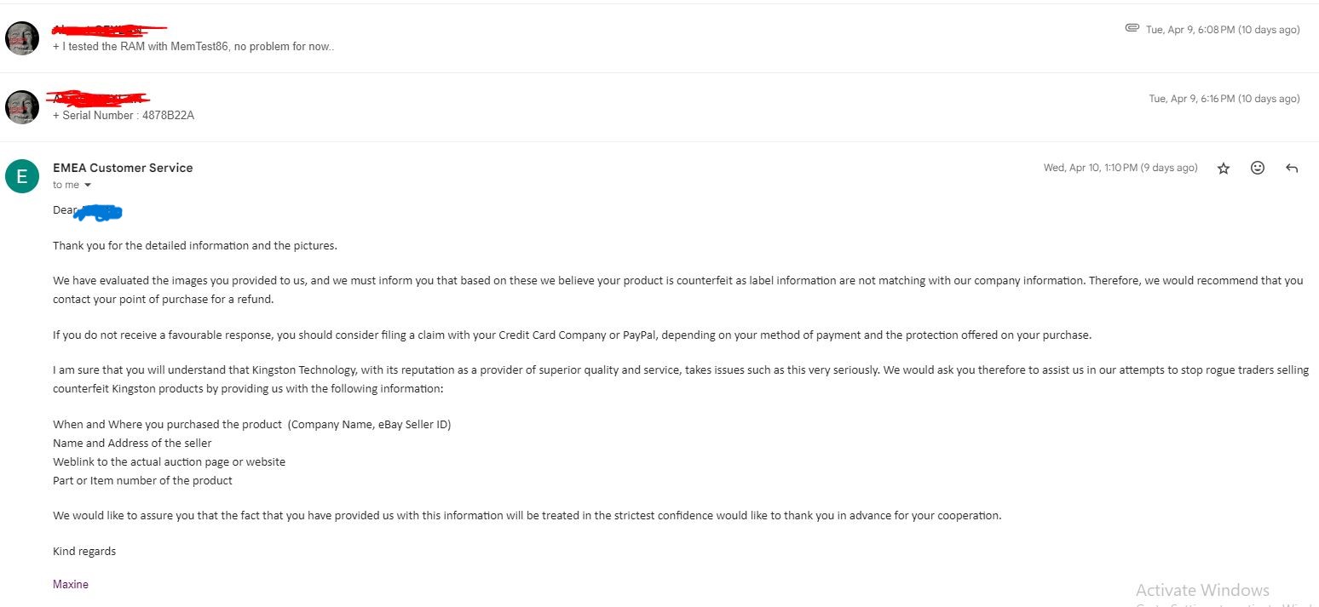Image resolution: width=1319 pixels, height=607 pixels.
Task: Add an emoji reaction to the email
Action: point(1258,169)
